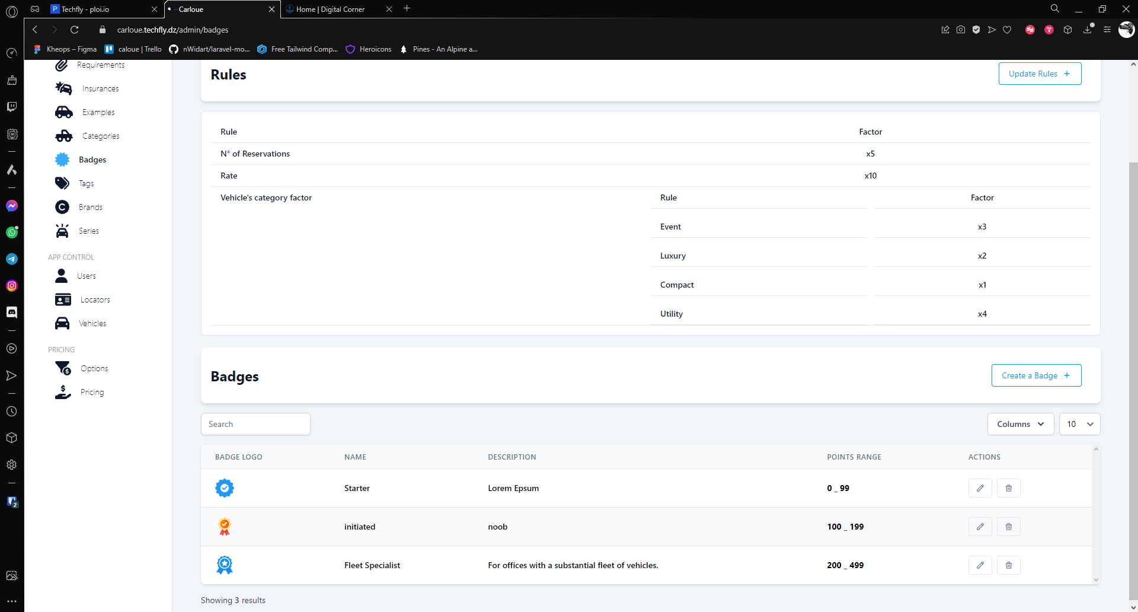Open Vehicles from the sidebar
Image resolution: width=1138 pixels, height=612 pixels.
click(x=92, y=323)
